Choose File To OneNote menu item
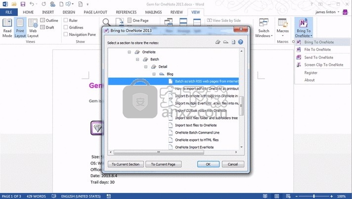 (x=323, y=50)
